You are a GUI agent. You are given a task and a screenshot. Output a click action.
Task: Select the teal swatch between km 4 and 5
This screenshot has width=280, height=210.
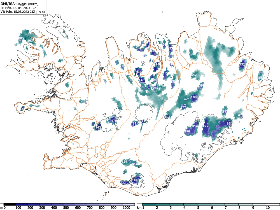click(190, 204)
